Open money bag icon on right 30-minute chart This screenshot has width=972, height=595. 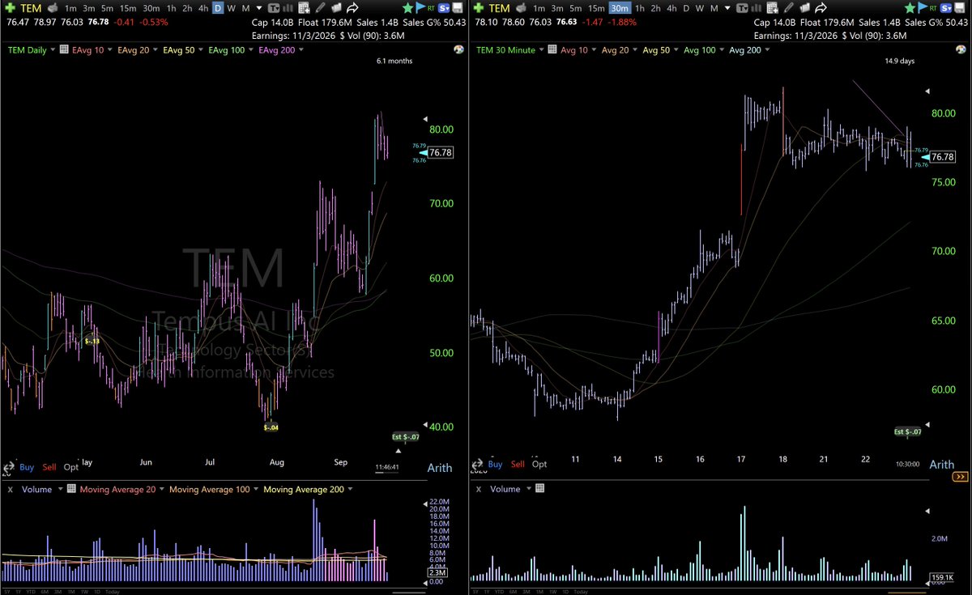[x=522, y=8]
